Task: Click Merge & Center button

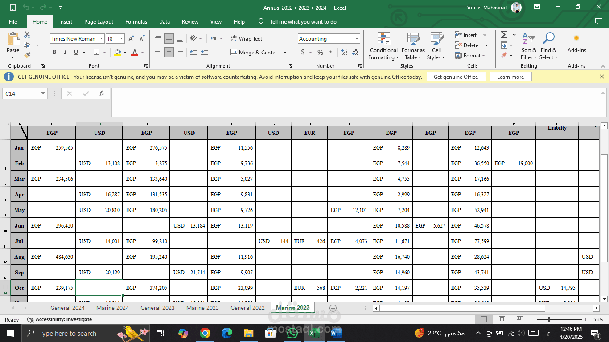Action: (254, 52)
